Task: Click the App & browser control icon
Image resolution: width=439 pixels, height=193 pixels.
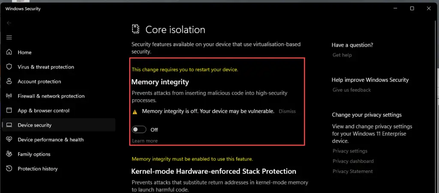Action: pyautogui.click(x=9, y=110)
